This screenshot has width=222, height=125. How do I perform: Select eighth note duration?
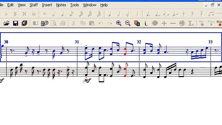(x=72, y=14)
